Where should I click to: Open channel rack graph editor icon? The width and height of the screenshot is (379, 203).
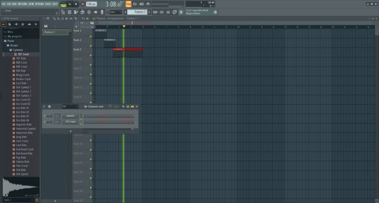pos(128,107)
